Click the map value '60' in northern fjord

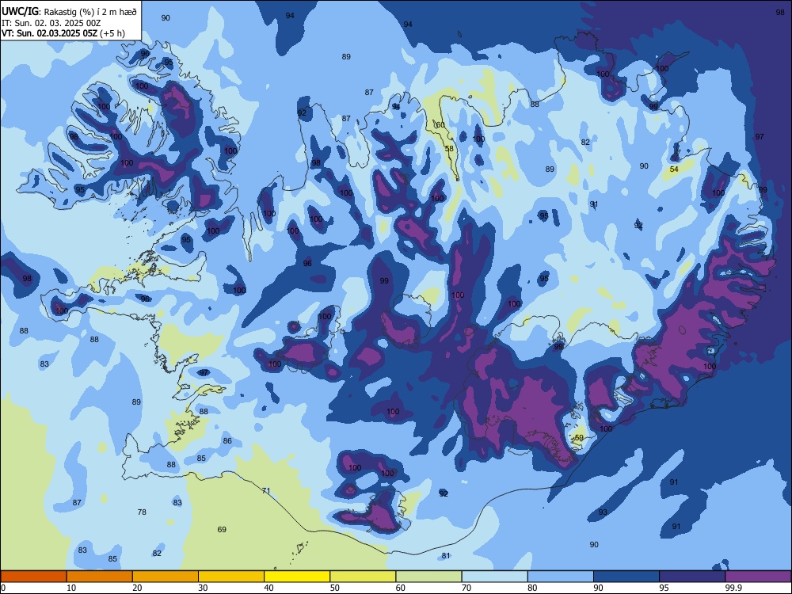(x=440, y=125)
